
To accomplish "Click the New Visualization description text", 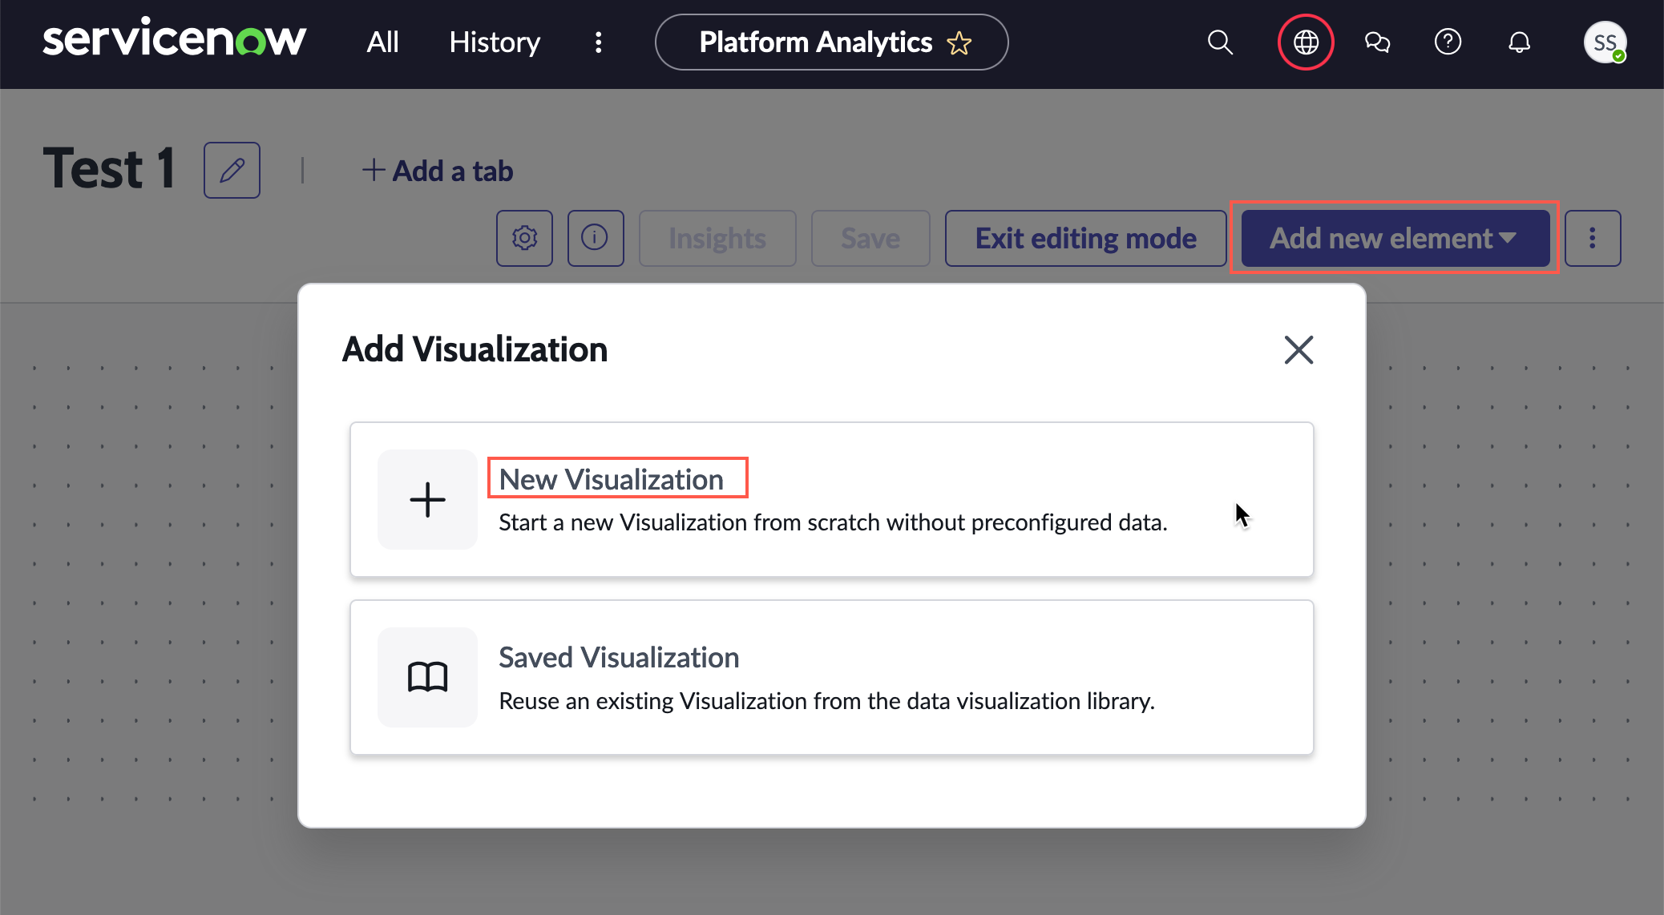I will pyautogui.click(x=833, y=522).
